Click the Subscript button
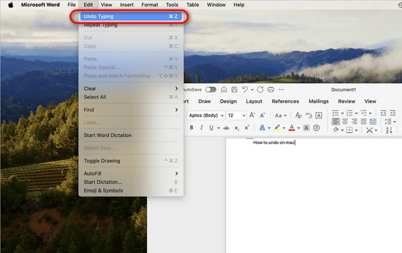This screenshot has width=402, height=253. pos(237,128)
